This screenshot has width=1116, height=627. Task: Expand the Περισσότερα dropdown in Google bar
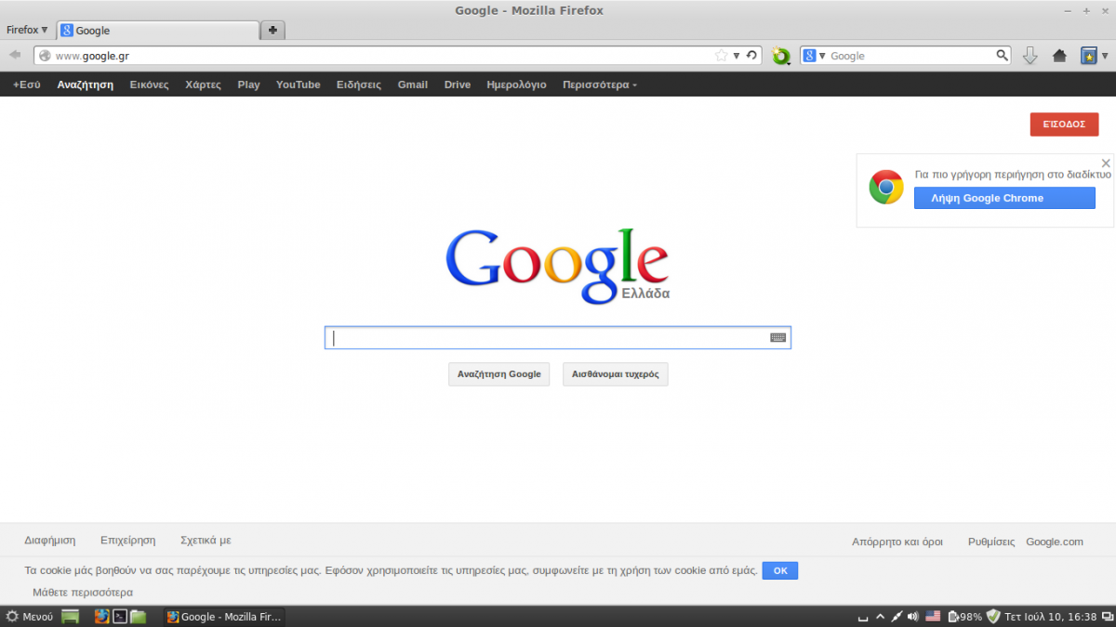[600, 85]
